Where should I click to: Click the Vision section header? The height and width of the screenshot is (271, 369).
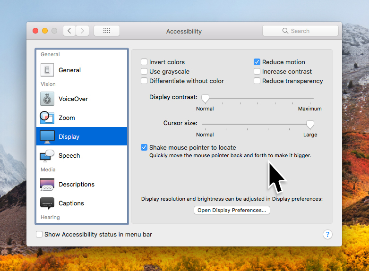tap(48, 84)
